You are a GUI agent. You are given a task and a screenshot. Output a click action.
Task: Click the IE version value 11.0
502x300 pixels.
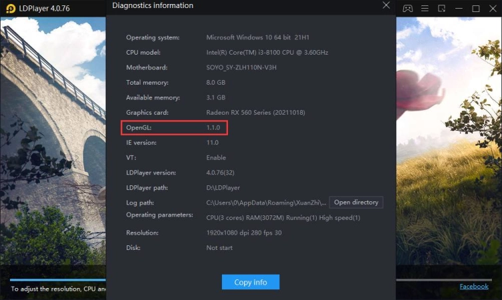pyautogui.click(x=212, y=143)
